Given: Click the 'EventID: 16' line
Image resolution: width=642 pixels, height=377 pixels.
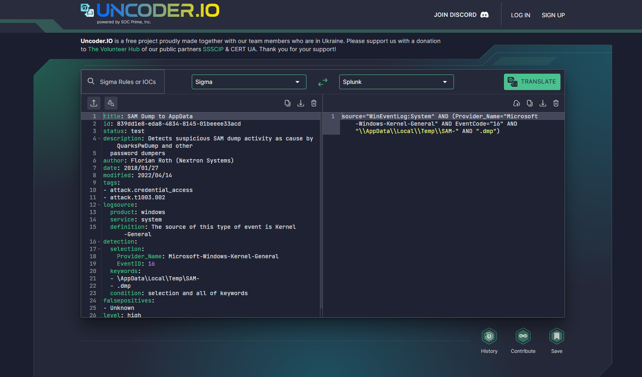Looking at the screenshot, I should click(x=136, y=264).
